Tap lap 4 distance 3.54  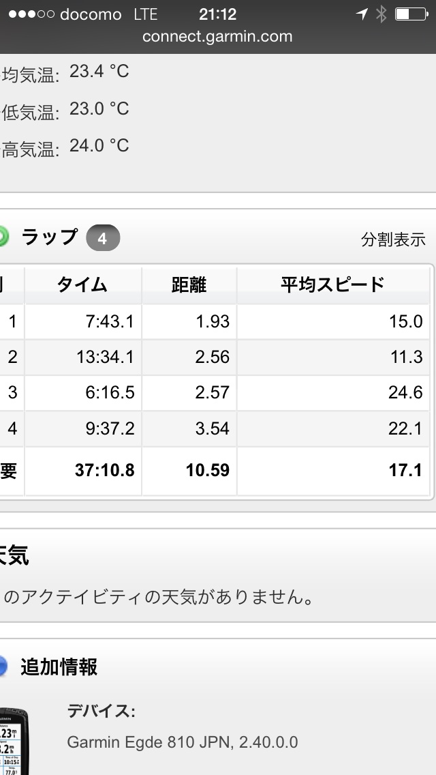coord(212,428)
